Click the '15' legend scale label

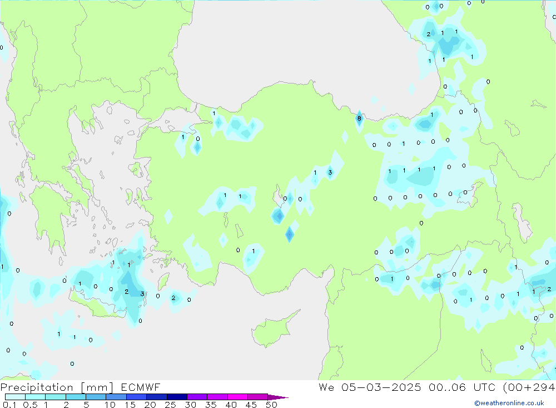(x=130, y=405)
